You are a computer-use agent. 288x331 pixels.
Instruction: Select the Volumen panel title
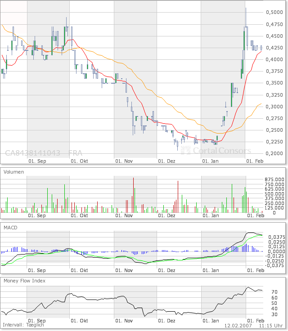coord(14,172)
